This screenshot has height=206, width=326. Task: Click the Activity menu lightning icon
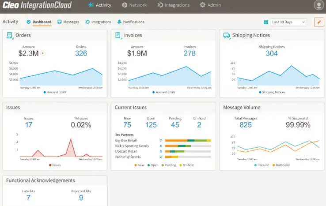[91, 5]
